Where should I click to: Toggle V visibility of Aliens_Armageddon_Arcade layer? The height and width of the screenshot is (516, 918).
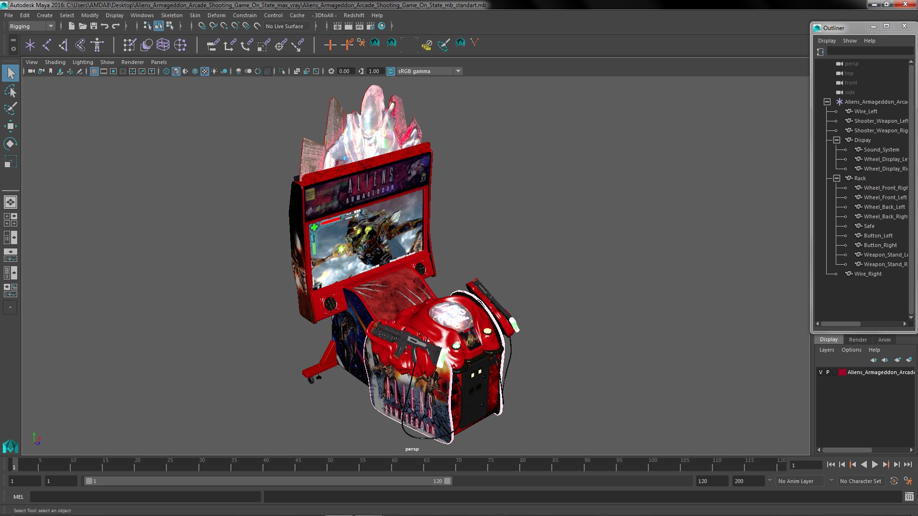pyautogui.click(x=821, y=372)
